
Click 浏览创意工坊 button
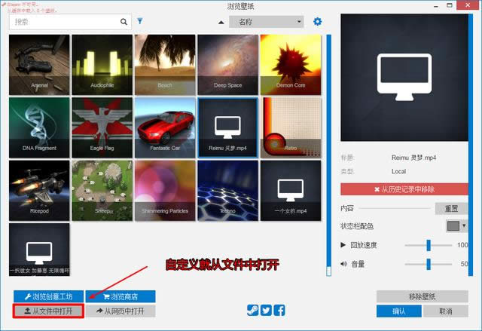pos(47,297)
